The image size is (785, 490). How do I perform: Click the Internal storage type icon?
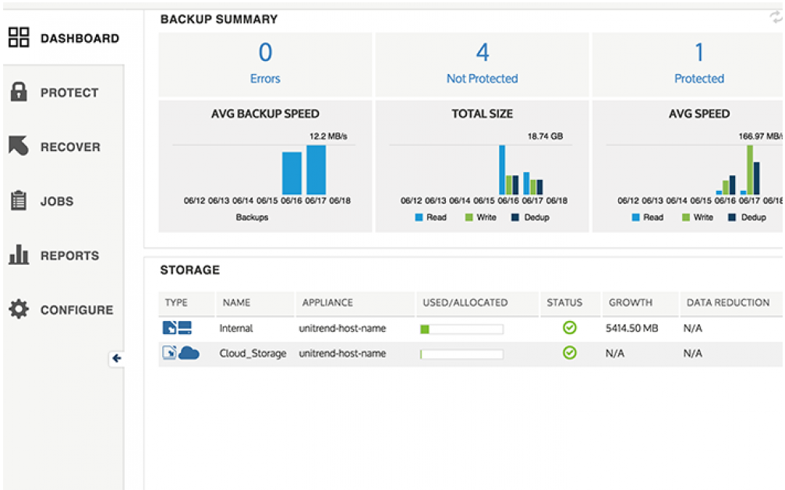point(177,328)
